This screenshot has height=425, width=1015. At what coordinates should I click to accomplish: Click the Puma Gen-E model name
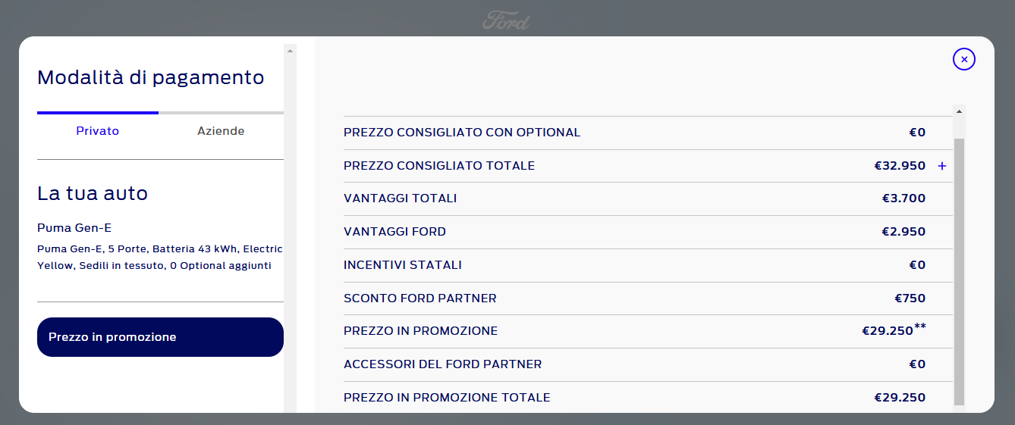pyautogui.click(x=74, y=228)
